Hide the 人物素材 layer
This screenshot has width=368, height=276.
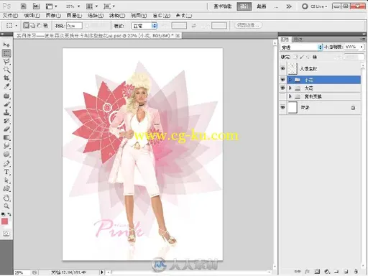282,69
